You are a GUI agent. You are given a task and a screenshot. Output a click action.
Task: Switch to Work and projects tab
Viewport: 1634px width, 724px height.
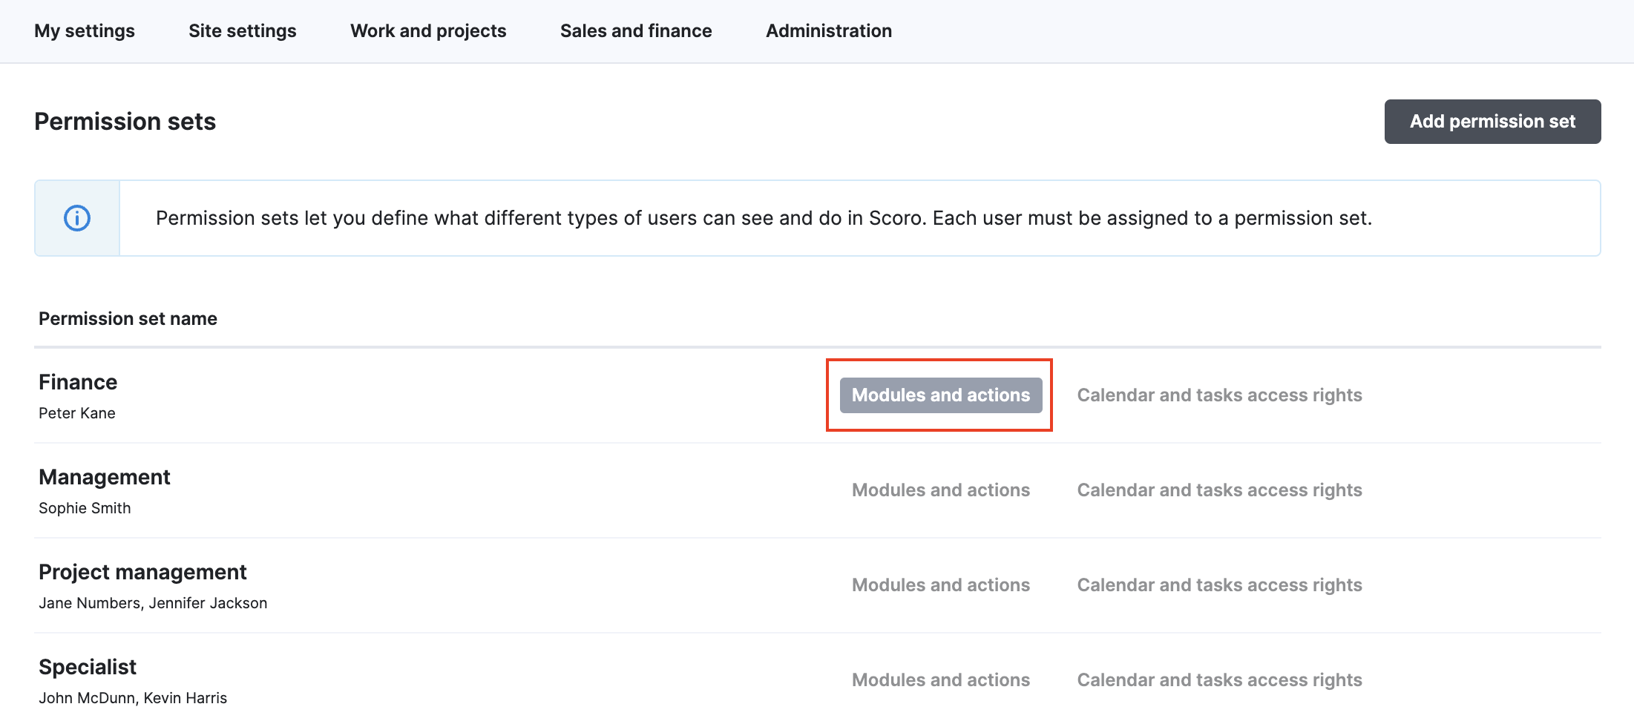click(428, 30)
